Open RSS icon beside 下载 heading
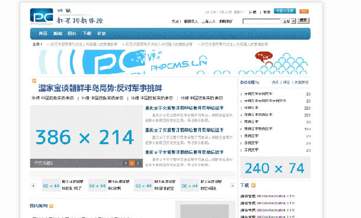Image resolution: width=361 pixels, height=218 pixels. coord(253,185)
